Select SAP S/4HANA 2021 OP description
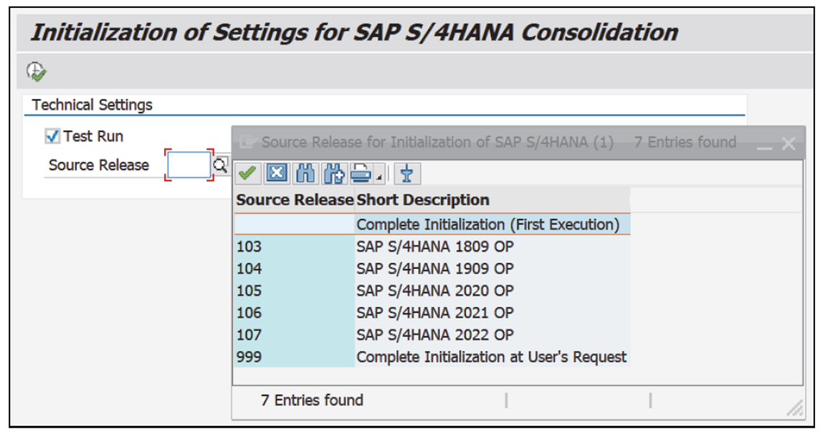823x439 pixels. click(435, 313)
